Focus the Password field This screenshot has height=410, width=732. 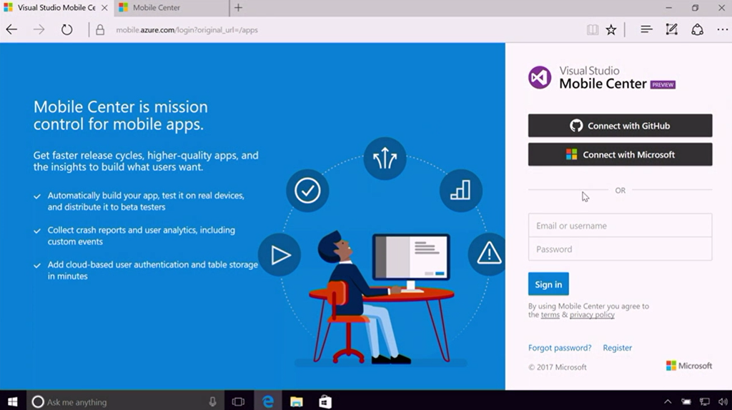click(x=620, y=249)
